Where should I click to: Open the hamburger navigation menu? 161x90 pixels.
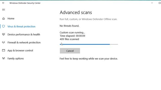point(4,10)
